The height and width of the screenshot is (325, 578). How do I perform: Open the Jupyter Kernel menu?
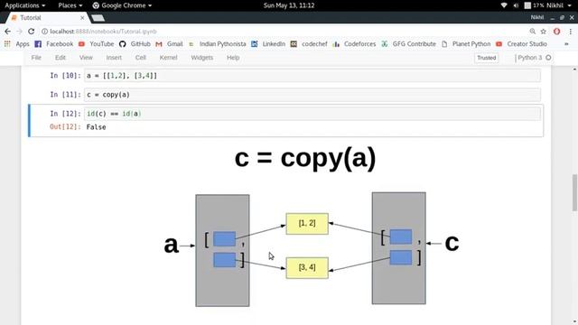click(x=169, y=58)
